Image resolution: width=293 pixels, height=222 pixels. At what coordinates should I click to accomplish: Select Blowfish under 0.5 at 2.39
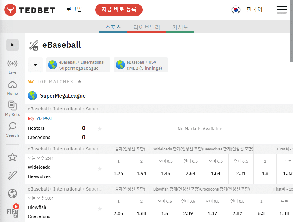coord(188,208)
